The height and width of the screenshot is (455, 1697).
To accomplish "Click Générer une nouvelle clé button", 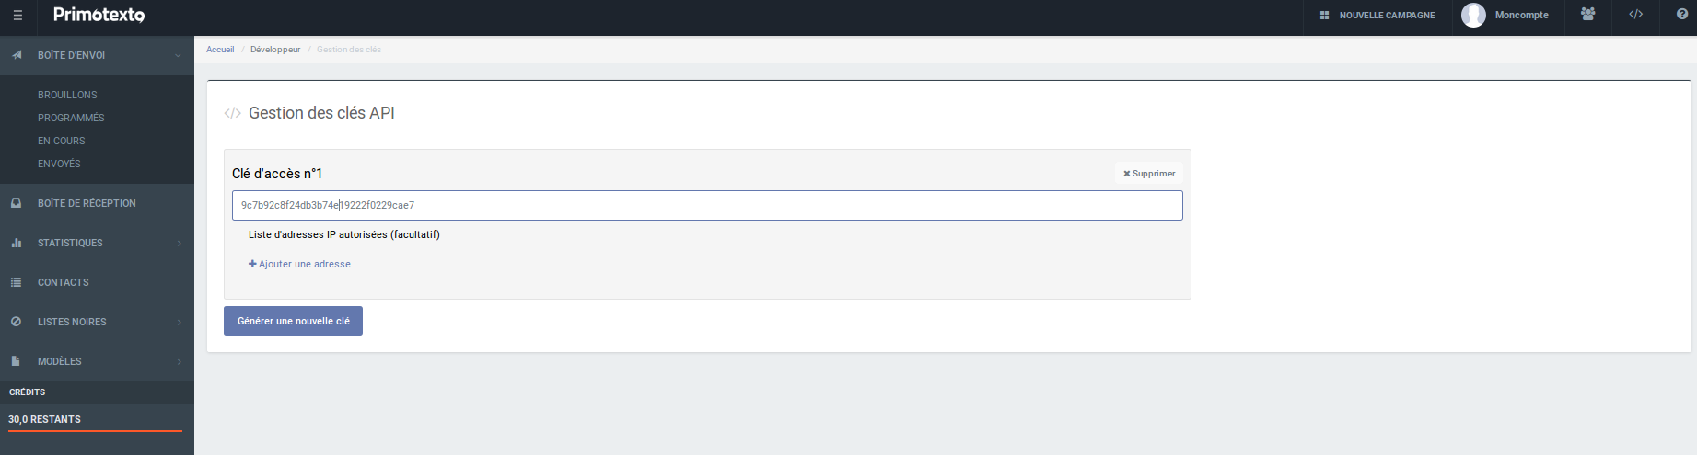I will point(293,321).
